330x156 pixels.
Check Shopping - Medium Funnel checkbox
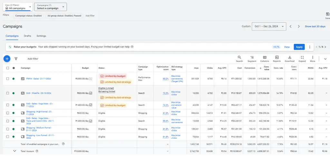(x=8, y=129)
